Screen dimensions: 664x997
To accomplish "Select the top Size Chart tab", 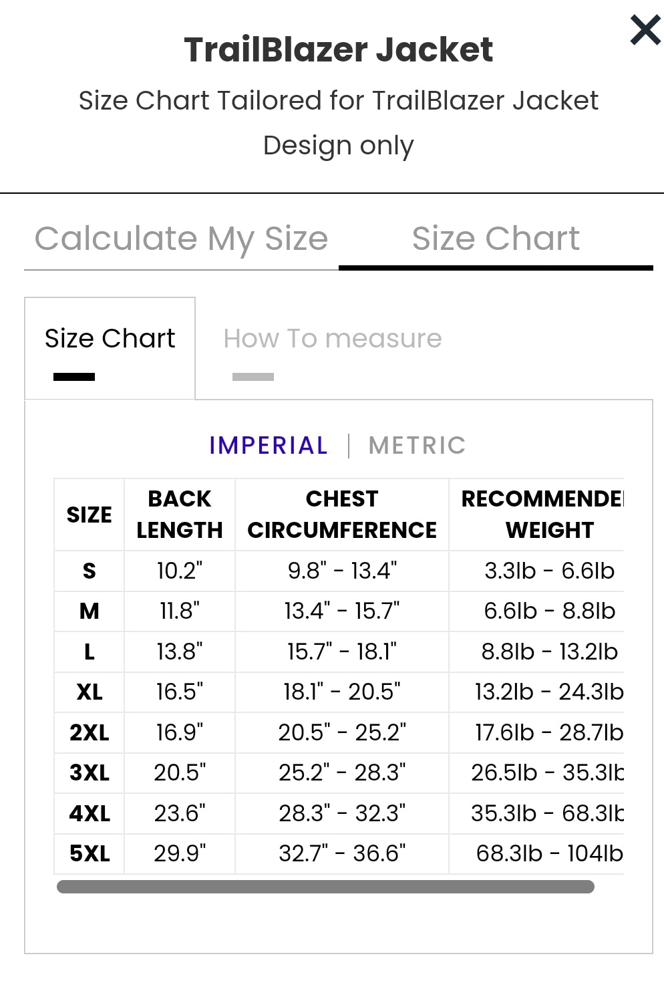I will pyautogui.click(x=495, y=239).
